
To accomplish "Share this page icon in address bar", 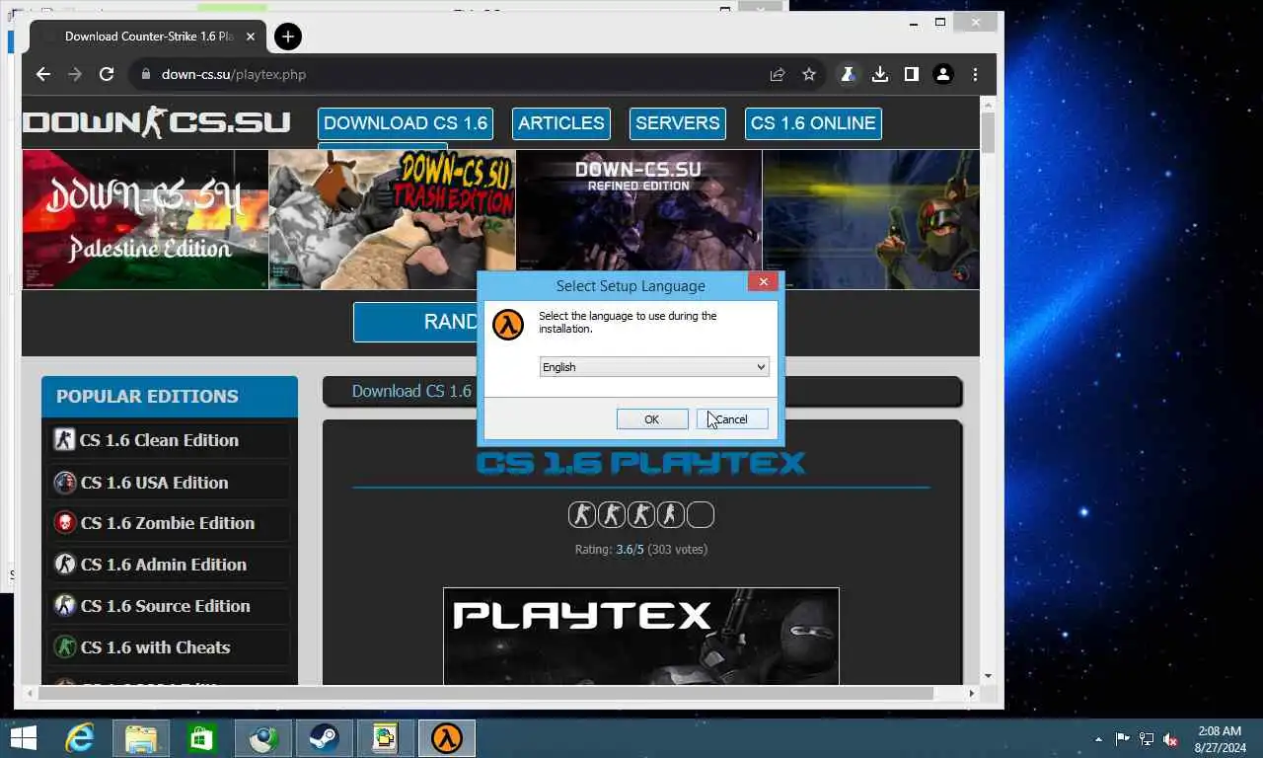I will pos(778,74).
